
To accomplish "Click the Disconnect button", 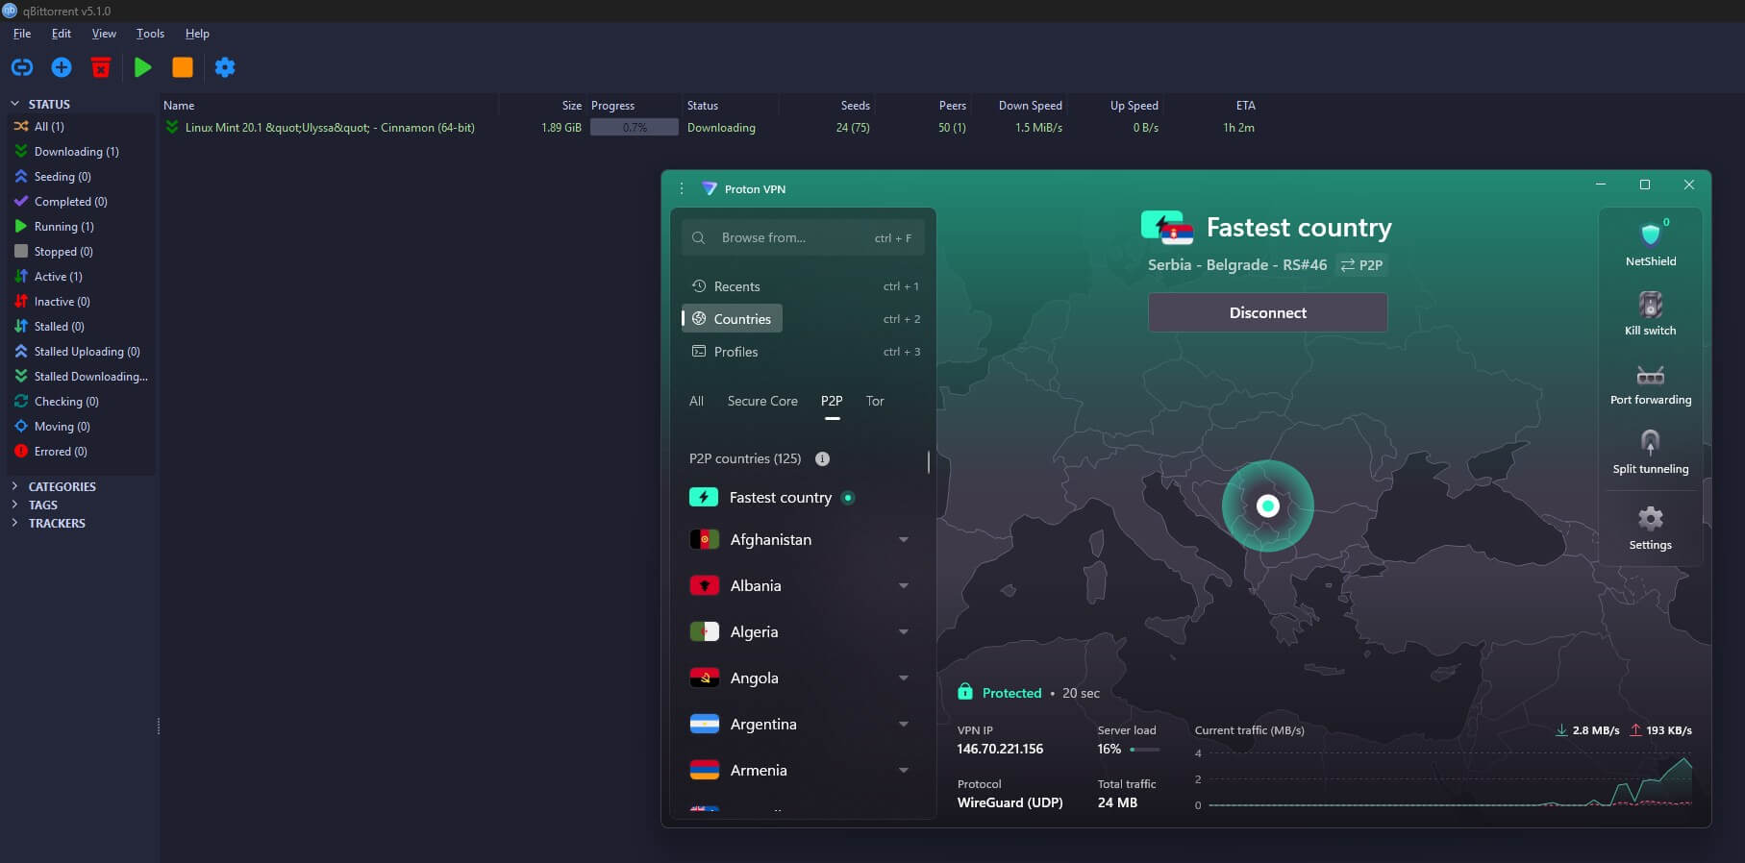I will coord(1267,312).
